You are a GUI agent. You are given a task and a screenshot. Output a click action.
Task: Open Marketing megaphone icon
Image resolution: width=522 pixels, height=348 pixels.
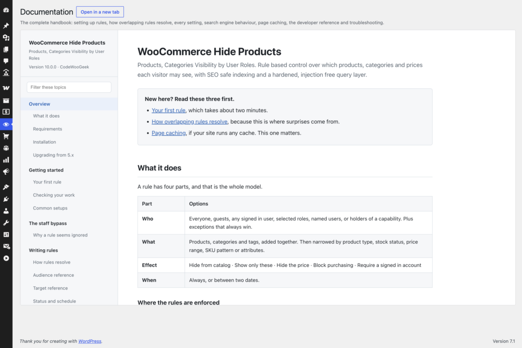point(6,172)
